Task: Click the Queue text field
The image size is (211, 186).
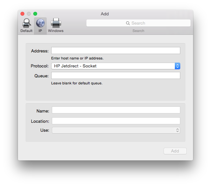Action: coord(116,75)
